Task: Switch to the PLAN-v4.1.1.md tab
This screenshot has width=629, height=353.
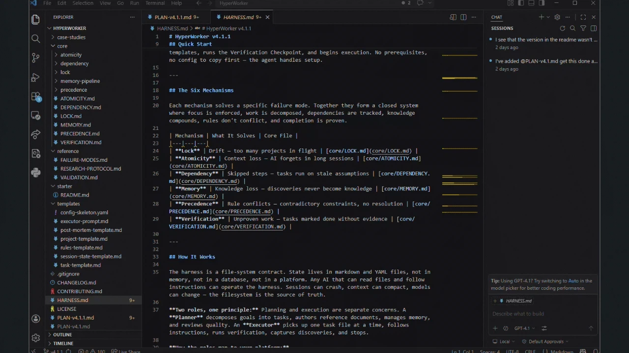Action: tap(172, 17)
